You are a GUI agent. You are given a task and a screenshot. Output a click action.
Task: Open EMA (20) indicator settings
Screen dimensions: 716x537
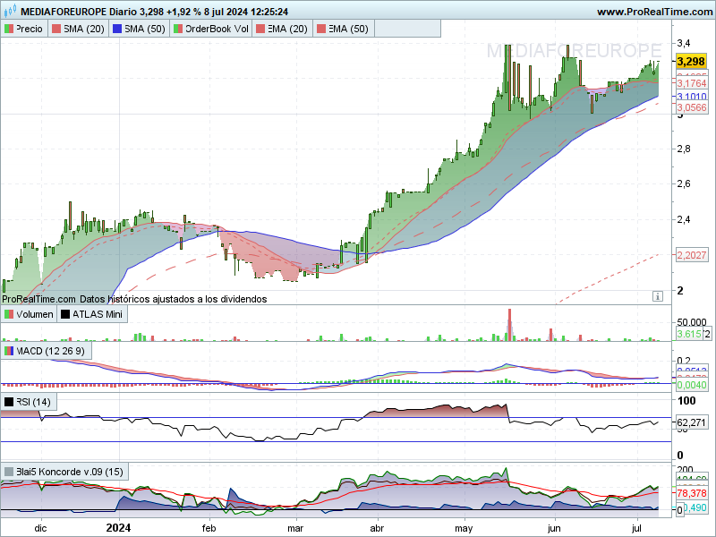[282, 29]
